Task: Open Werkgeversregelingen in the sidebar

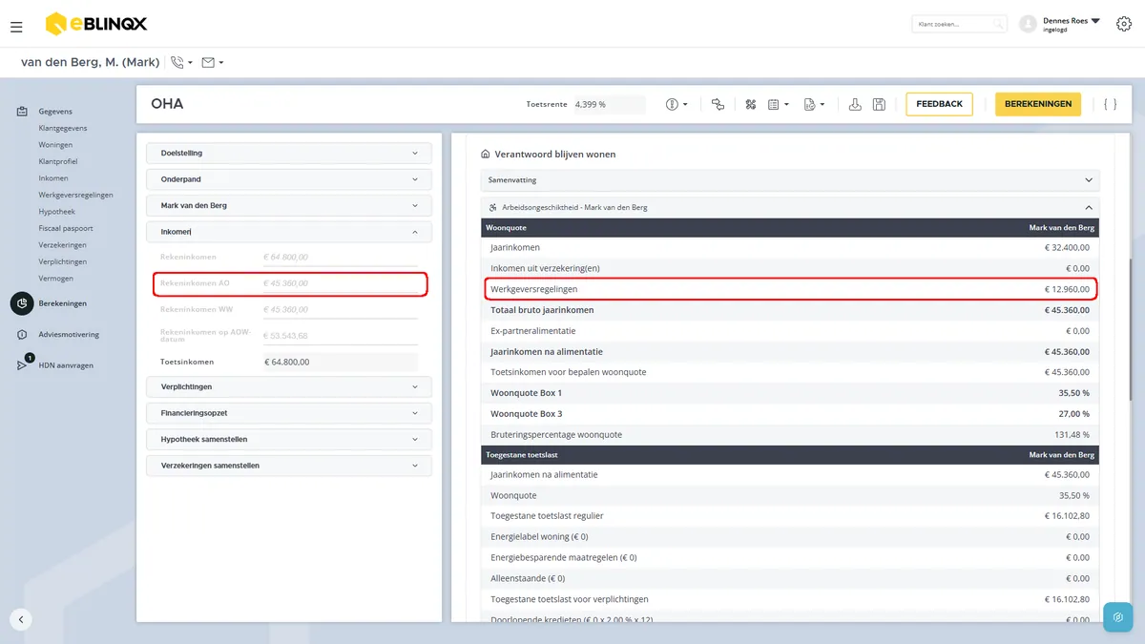Action: point(76,195)
